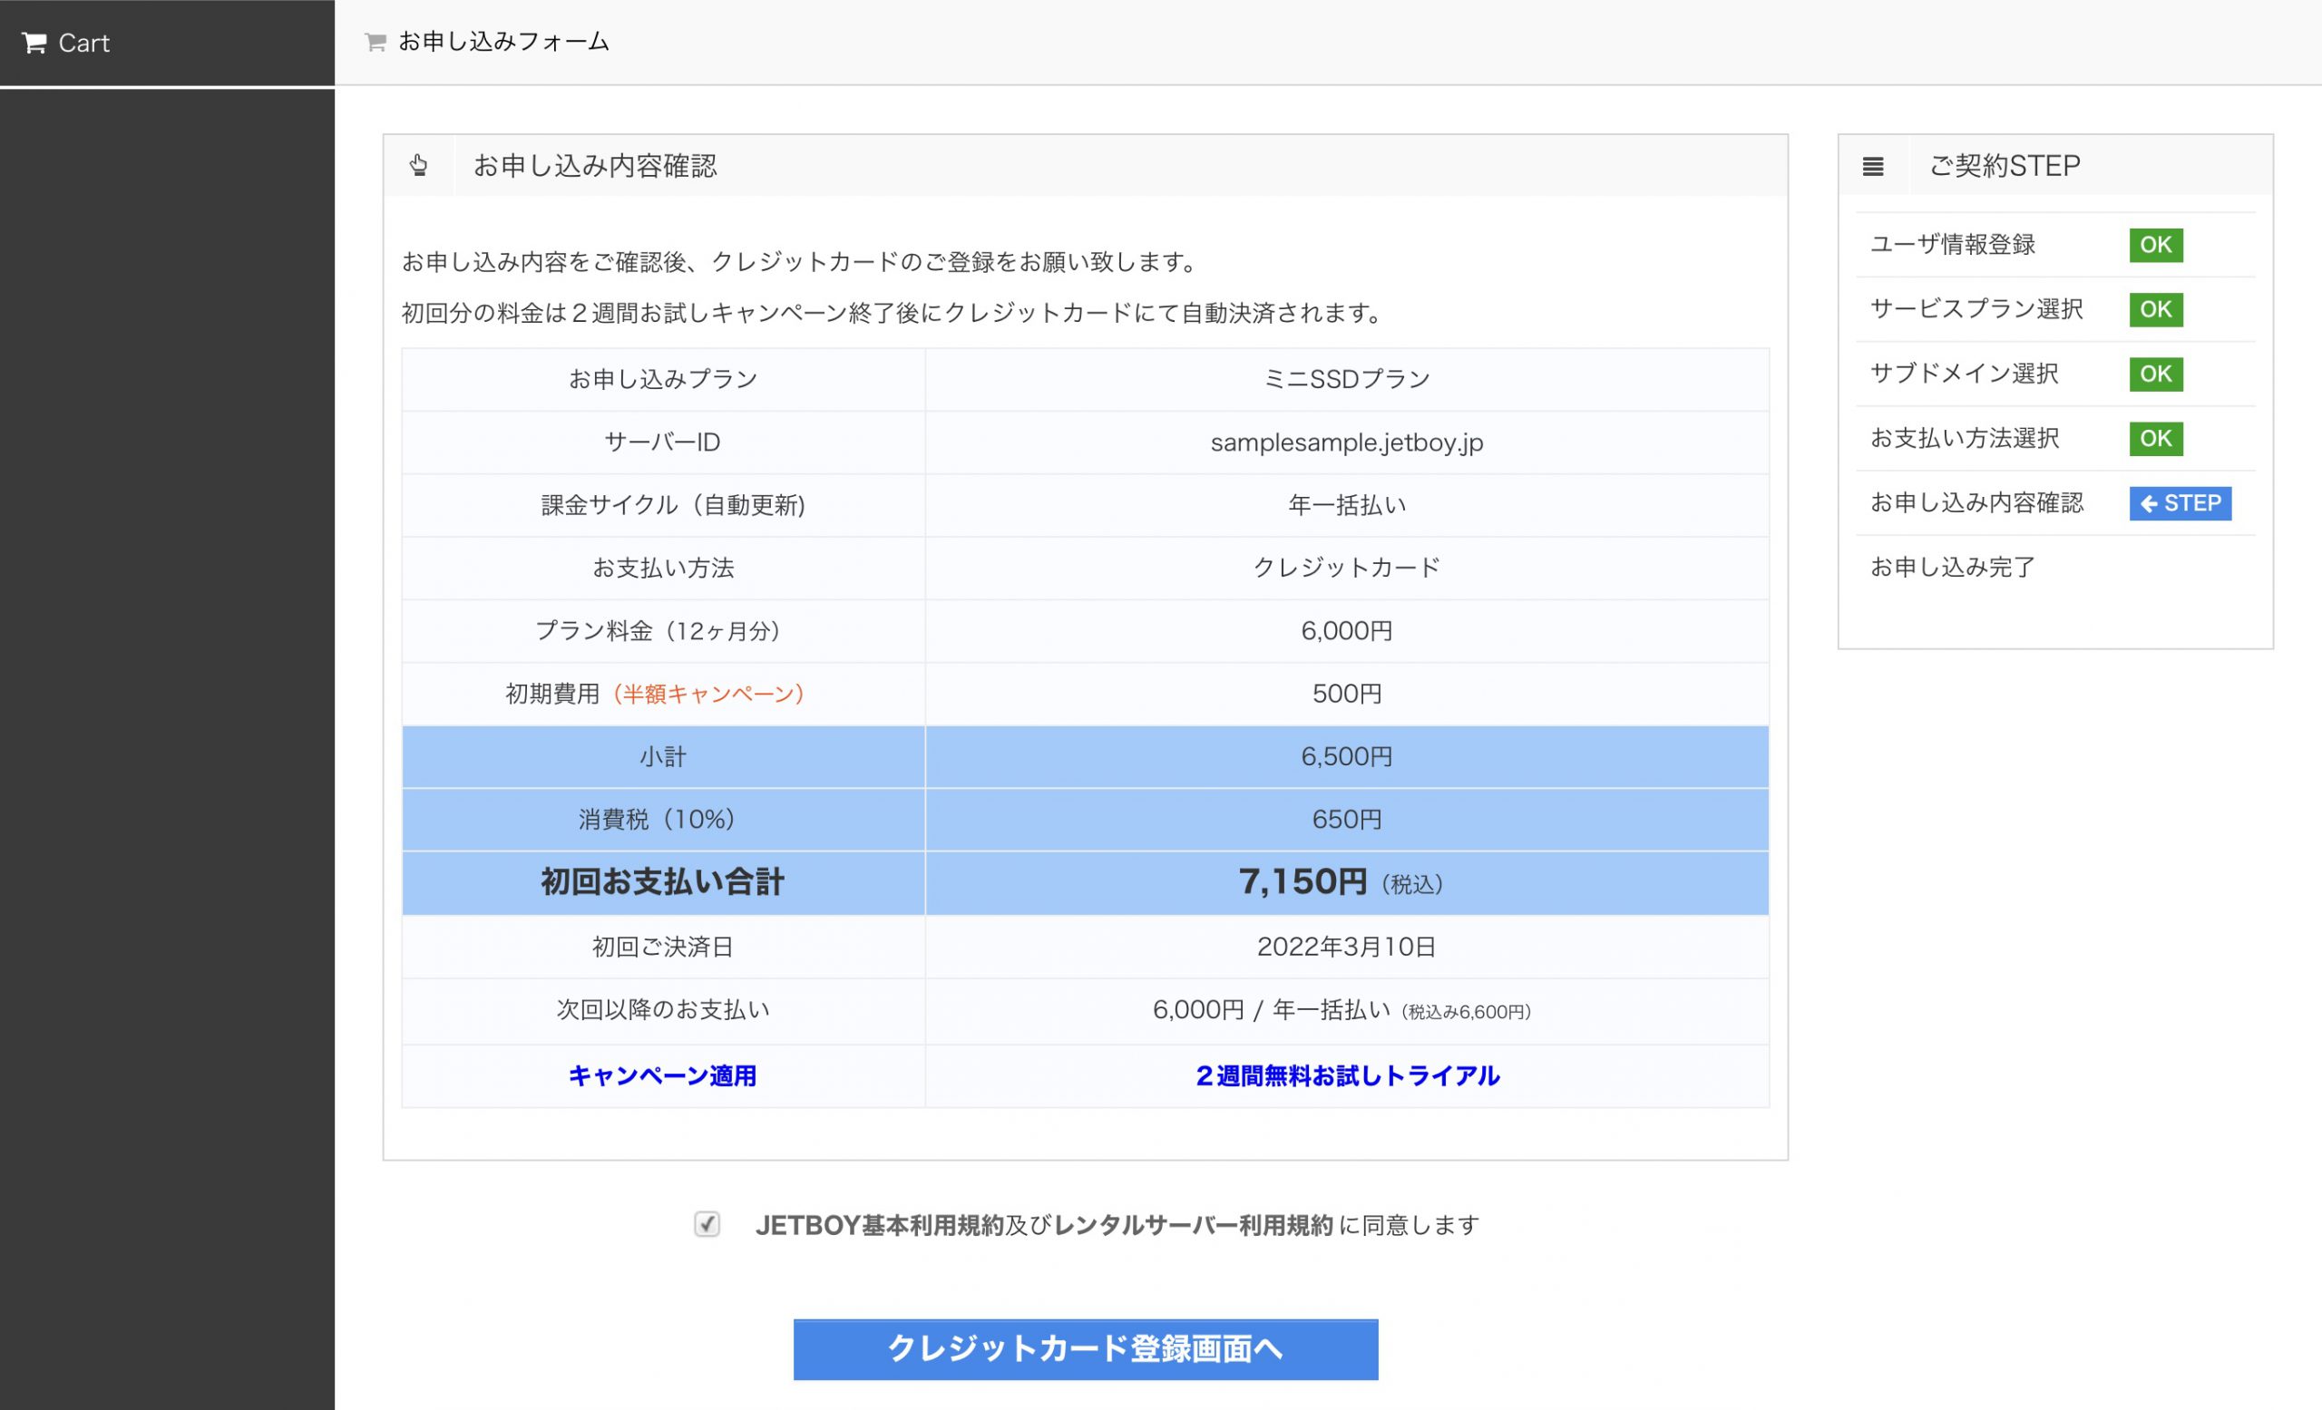Click お申し込み内容確認 panel heading
2322x1410 pixels.
595,167
